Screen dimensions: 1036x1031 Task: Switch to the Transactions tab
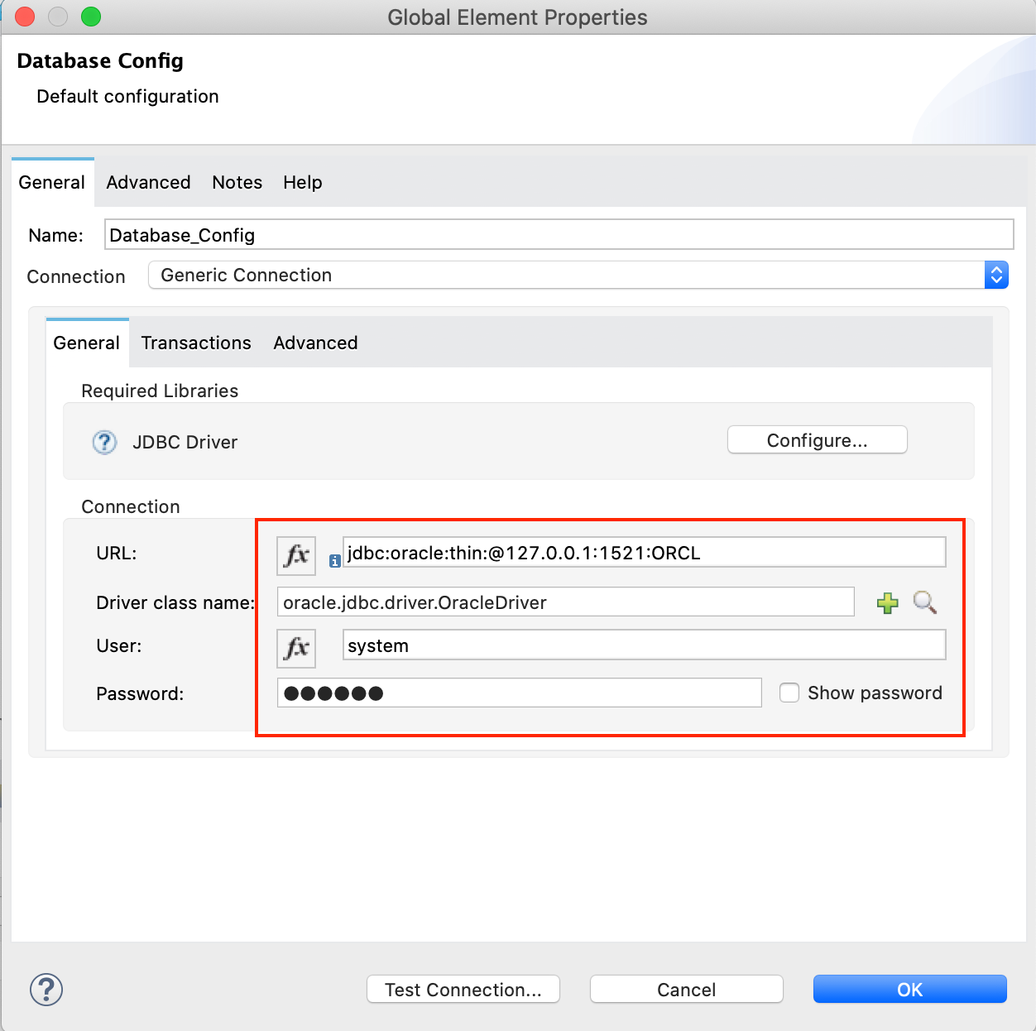click(196, 343)
